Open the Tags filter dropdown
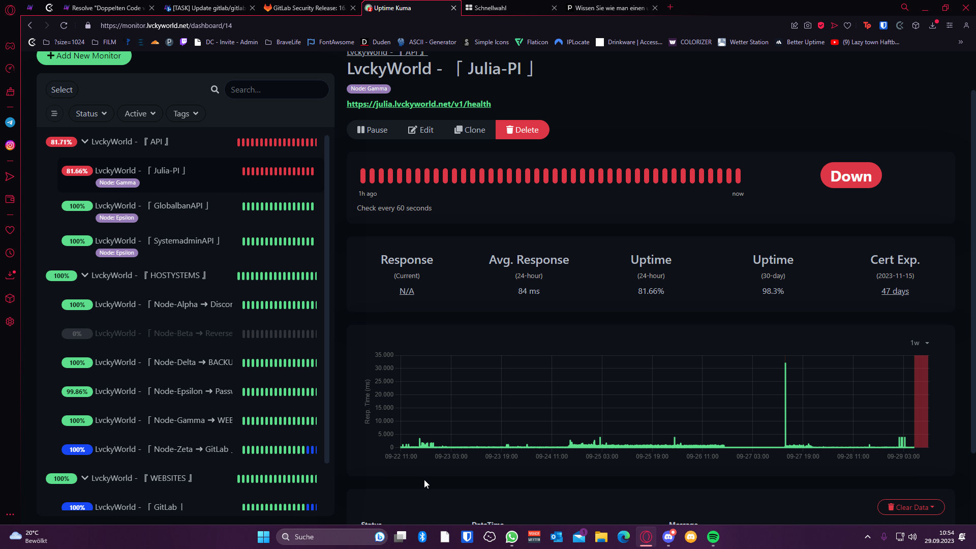The height and width of the screenshot is (549, 976). [186, 114]
